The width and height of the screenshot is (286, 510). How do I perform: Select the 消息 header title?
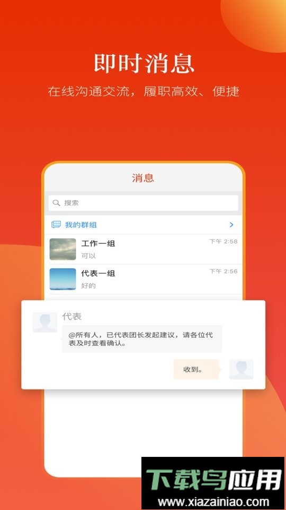(143, 178)
